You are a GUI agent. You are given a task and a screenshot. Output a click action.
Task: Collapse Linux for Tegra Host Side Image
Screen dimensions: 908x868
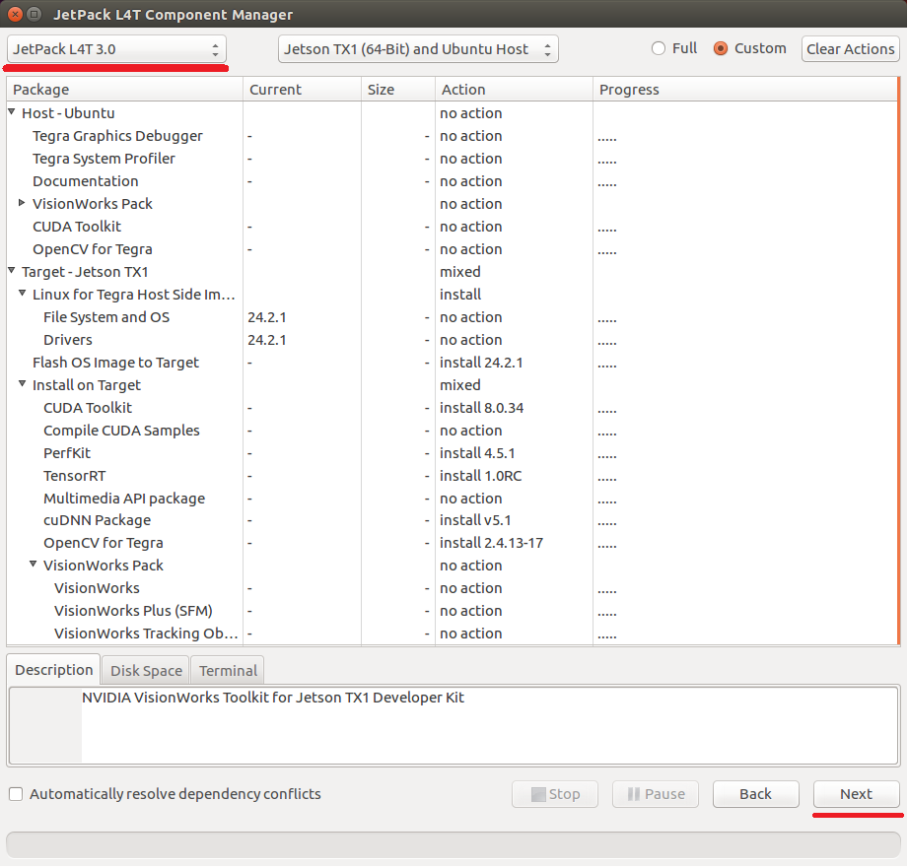(x=23, y=295)
